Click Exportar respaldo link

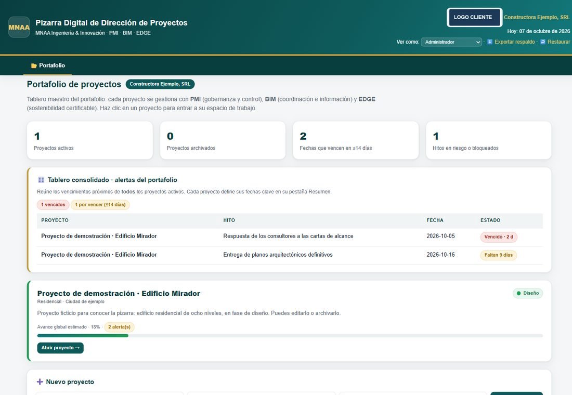[x=515, y=42]
